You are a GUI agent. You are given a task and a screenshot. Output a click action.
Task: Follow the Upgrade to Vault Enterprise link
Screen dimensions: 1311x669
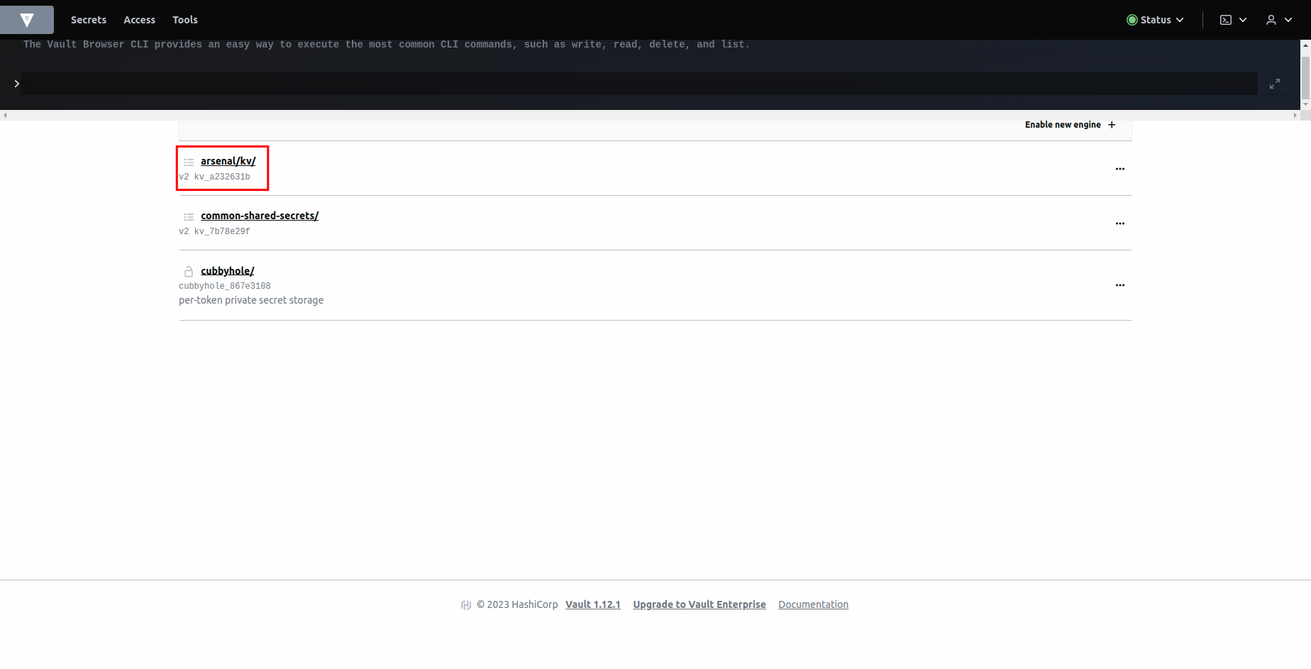click(x=699, y=604)
